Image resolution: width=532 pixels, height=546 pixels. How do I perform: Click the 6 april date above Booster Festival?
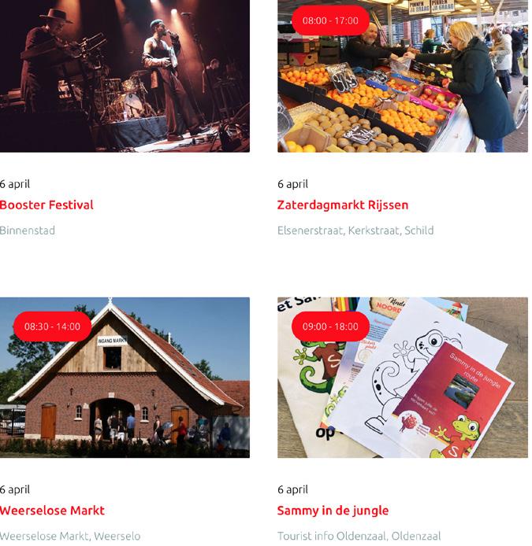pos(15,184)
